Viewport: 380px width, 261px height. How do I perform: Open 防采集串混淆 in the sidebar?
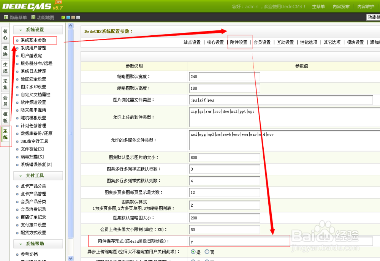click(x=33, y=110)
